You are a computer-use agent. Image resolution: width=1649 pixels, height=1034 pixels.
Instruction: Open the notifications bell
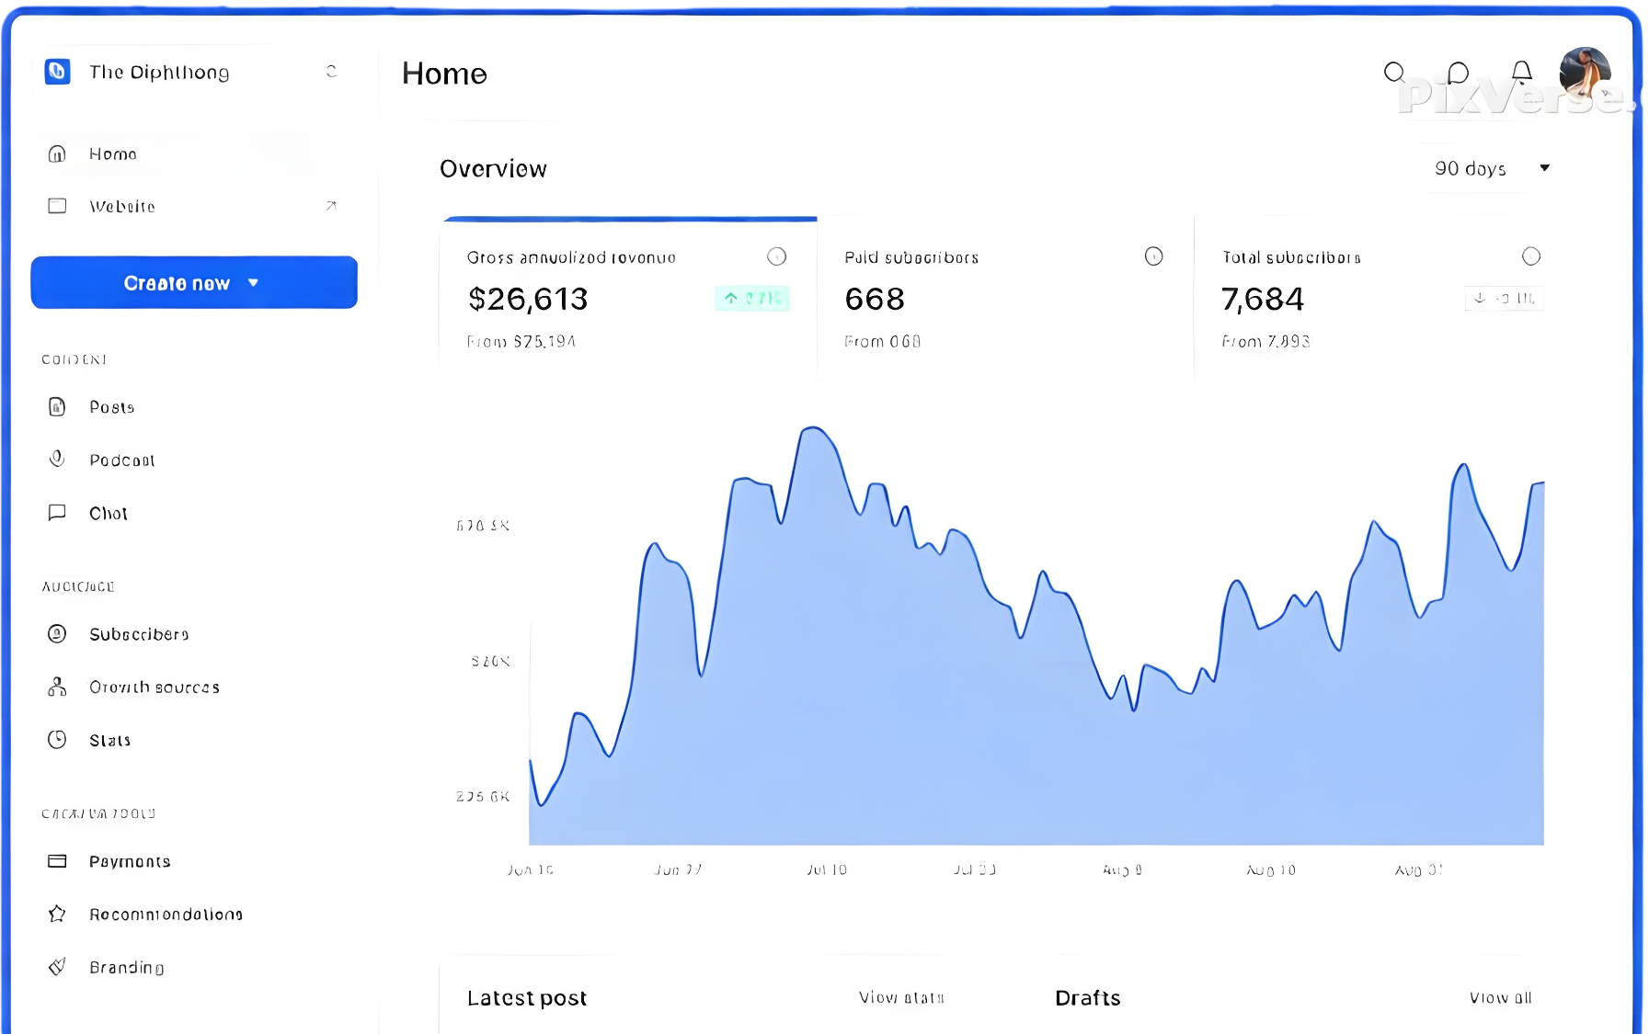pyautogui.click(x=1522, y=72)
